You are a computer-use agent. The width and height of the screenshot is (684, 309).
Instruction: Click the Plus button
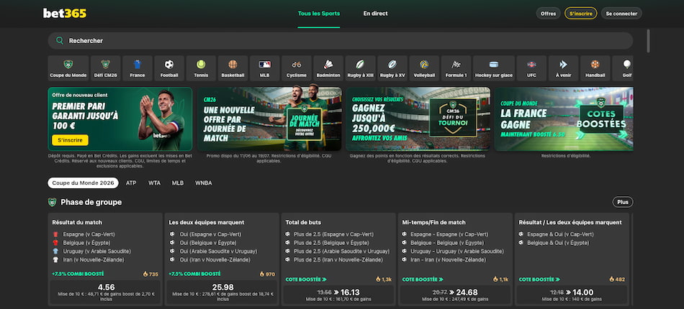623,202
